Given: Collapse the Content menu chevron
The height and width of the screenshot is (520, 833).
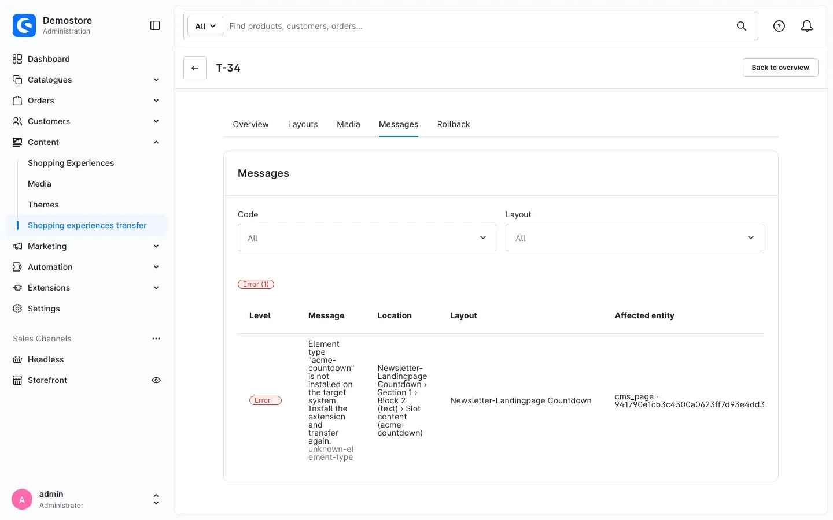Looking at the screenshot, I should click(156, 142).
